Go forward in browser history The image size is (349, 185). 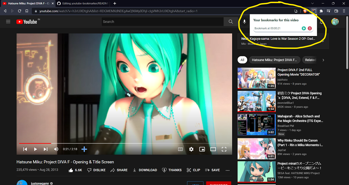12,11
